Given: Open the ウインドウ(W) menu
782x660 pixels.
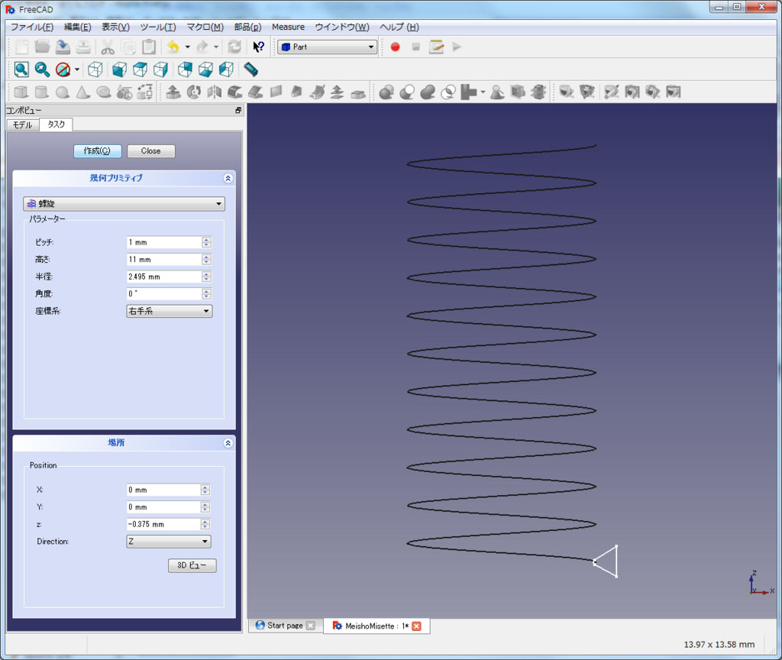Looking at the screenshot, I should coord(342,27).
